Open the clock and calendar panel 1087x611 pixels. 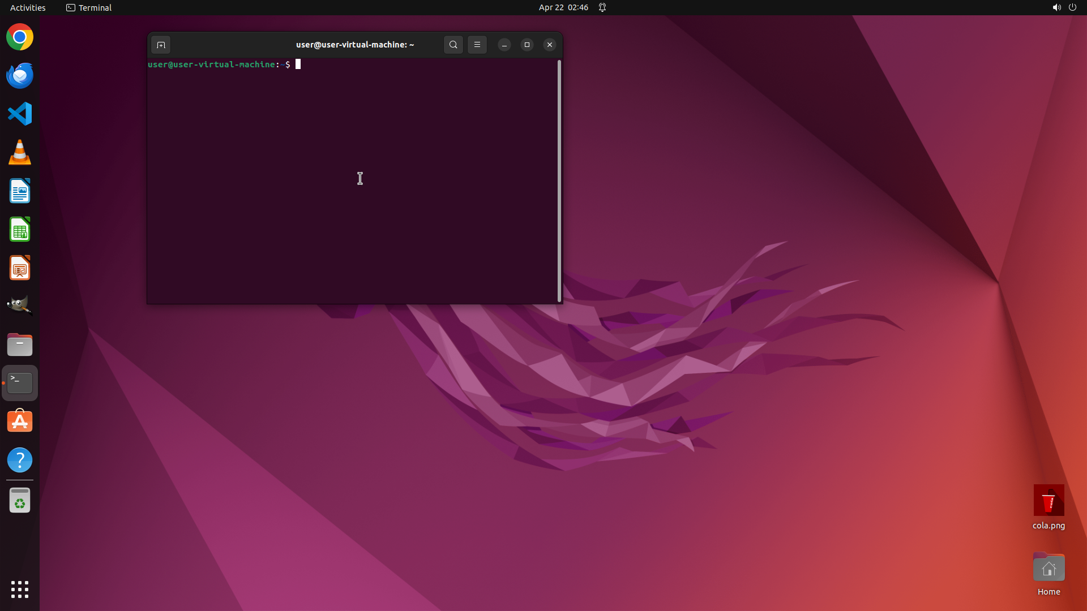563,7
